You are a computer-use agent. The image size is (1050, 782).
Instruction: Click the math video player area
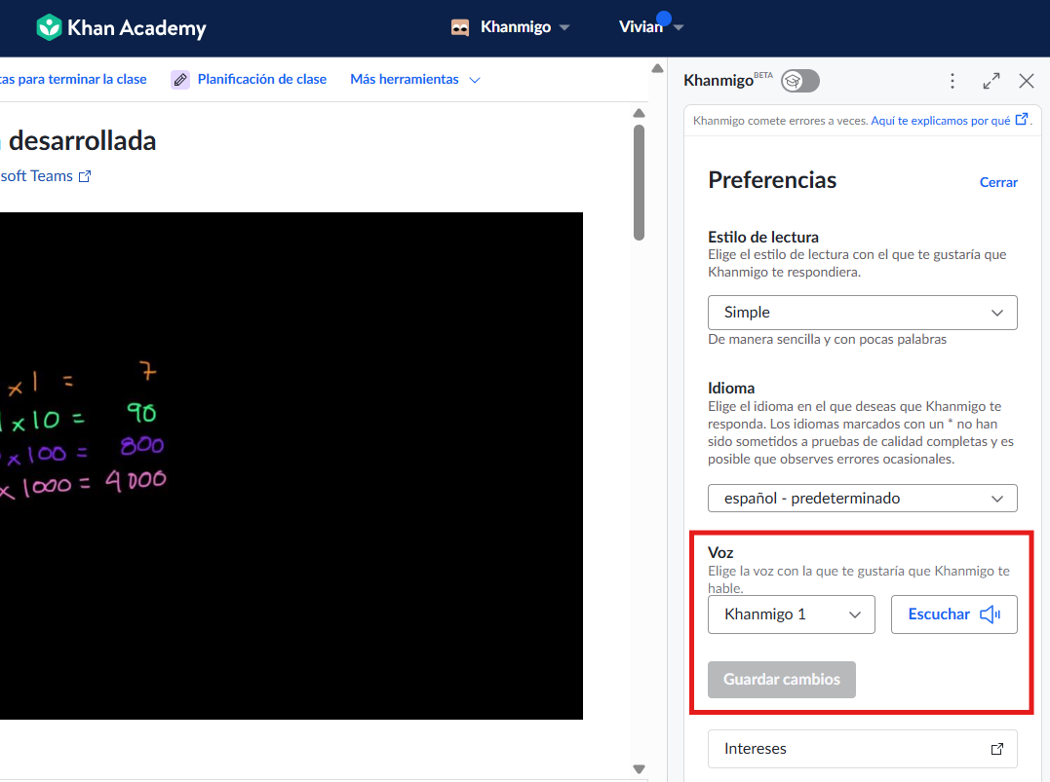point(292,465)
